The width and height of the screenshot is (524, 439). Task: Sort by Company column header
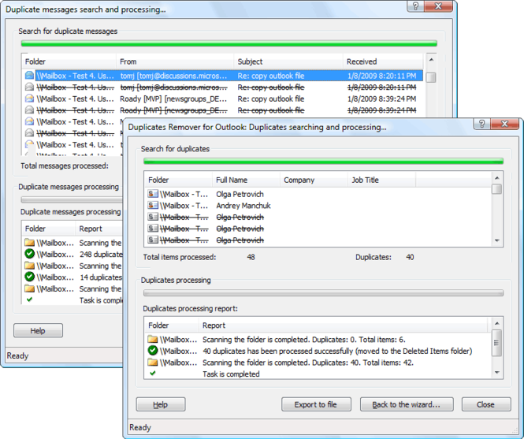(314, 180)
